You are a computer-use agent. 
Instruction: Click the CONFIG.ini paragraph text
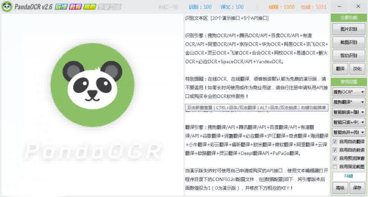coord(256,179)
